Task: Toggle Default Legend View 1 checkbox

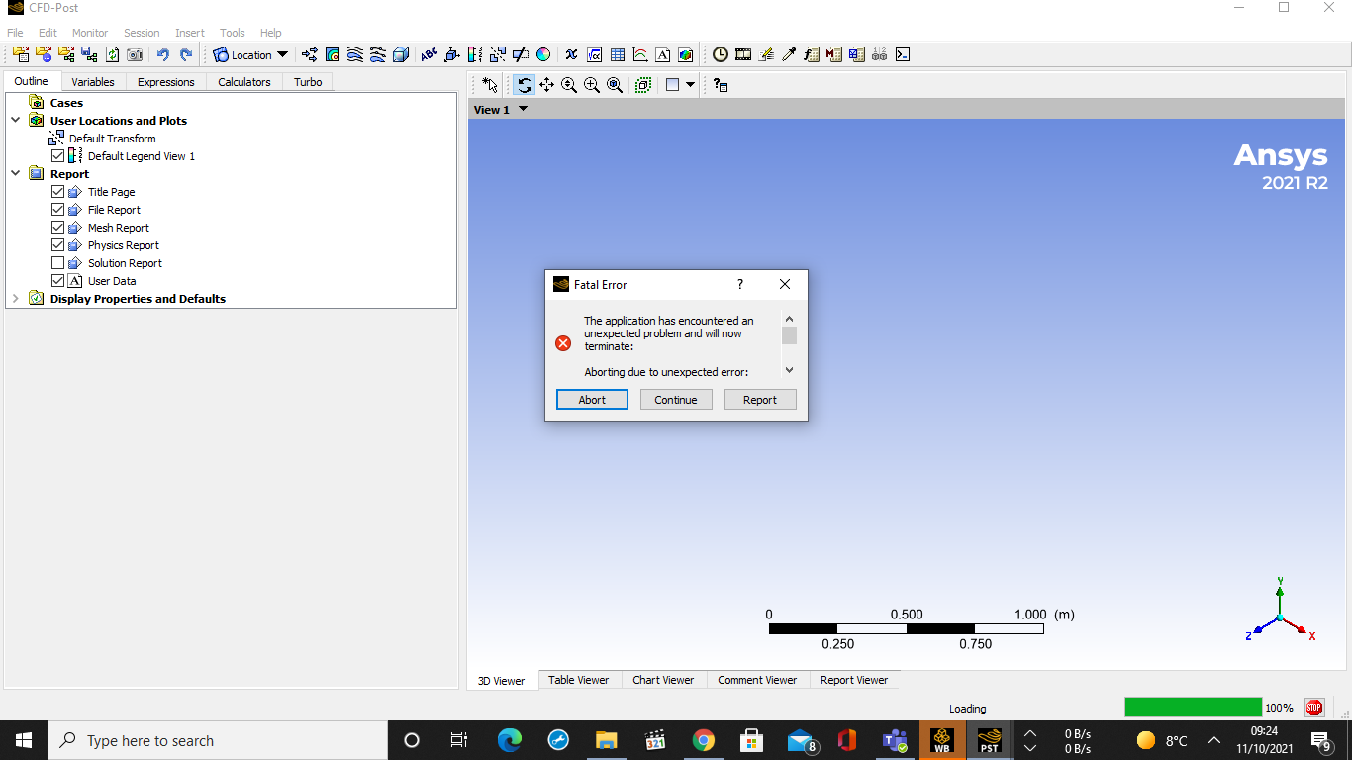Action: [x=57, y=156]
